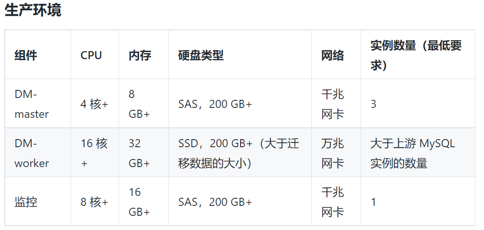
Task: Click the SSD，200 GB+ disk cell
Action: click(239, 153)
